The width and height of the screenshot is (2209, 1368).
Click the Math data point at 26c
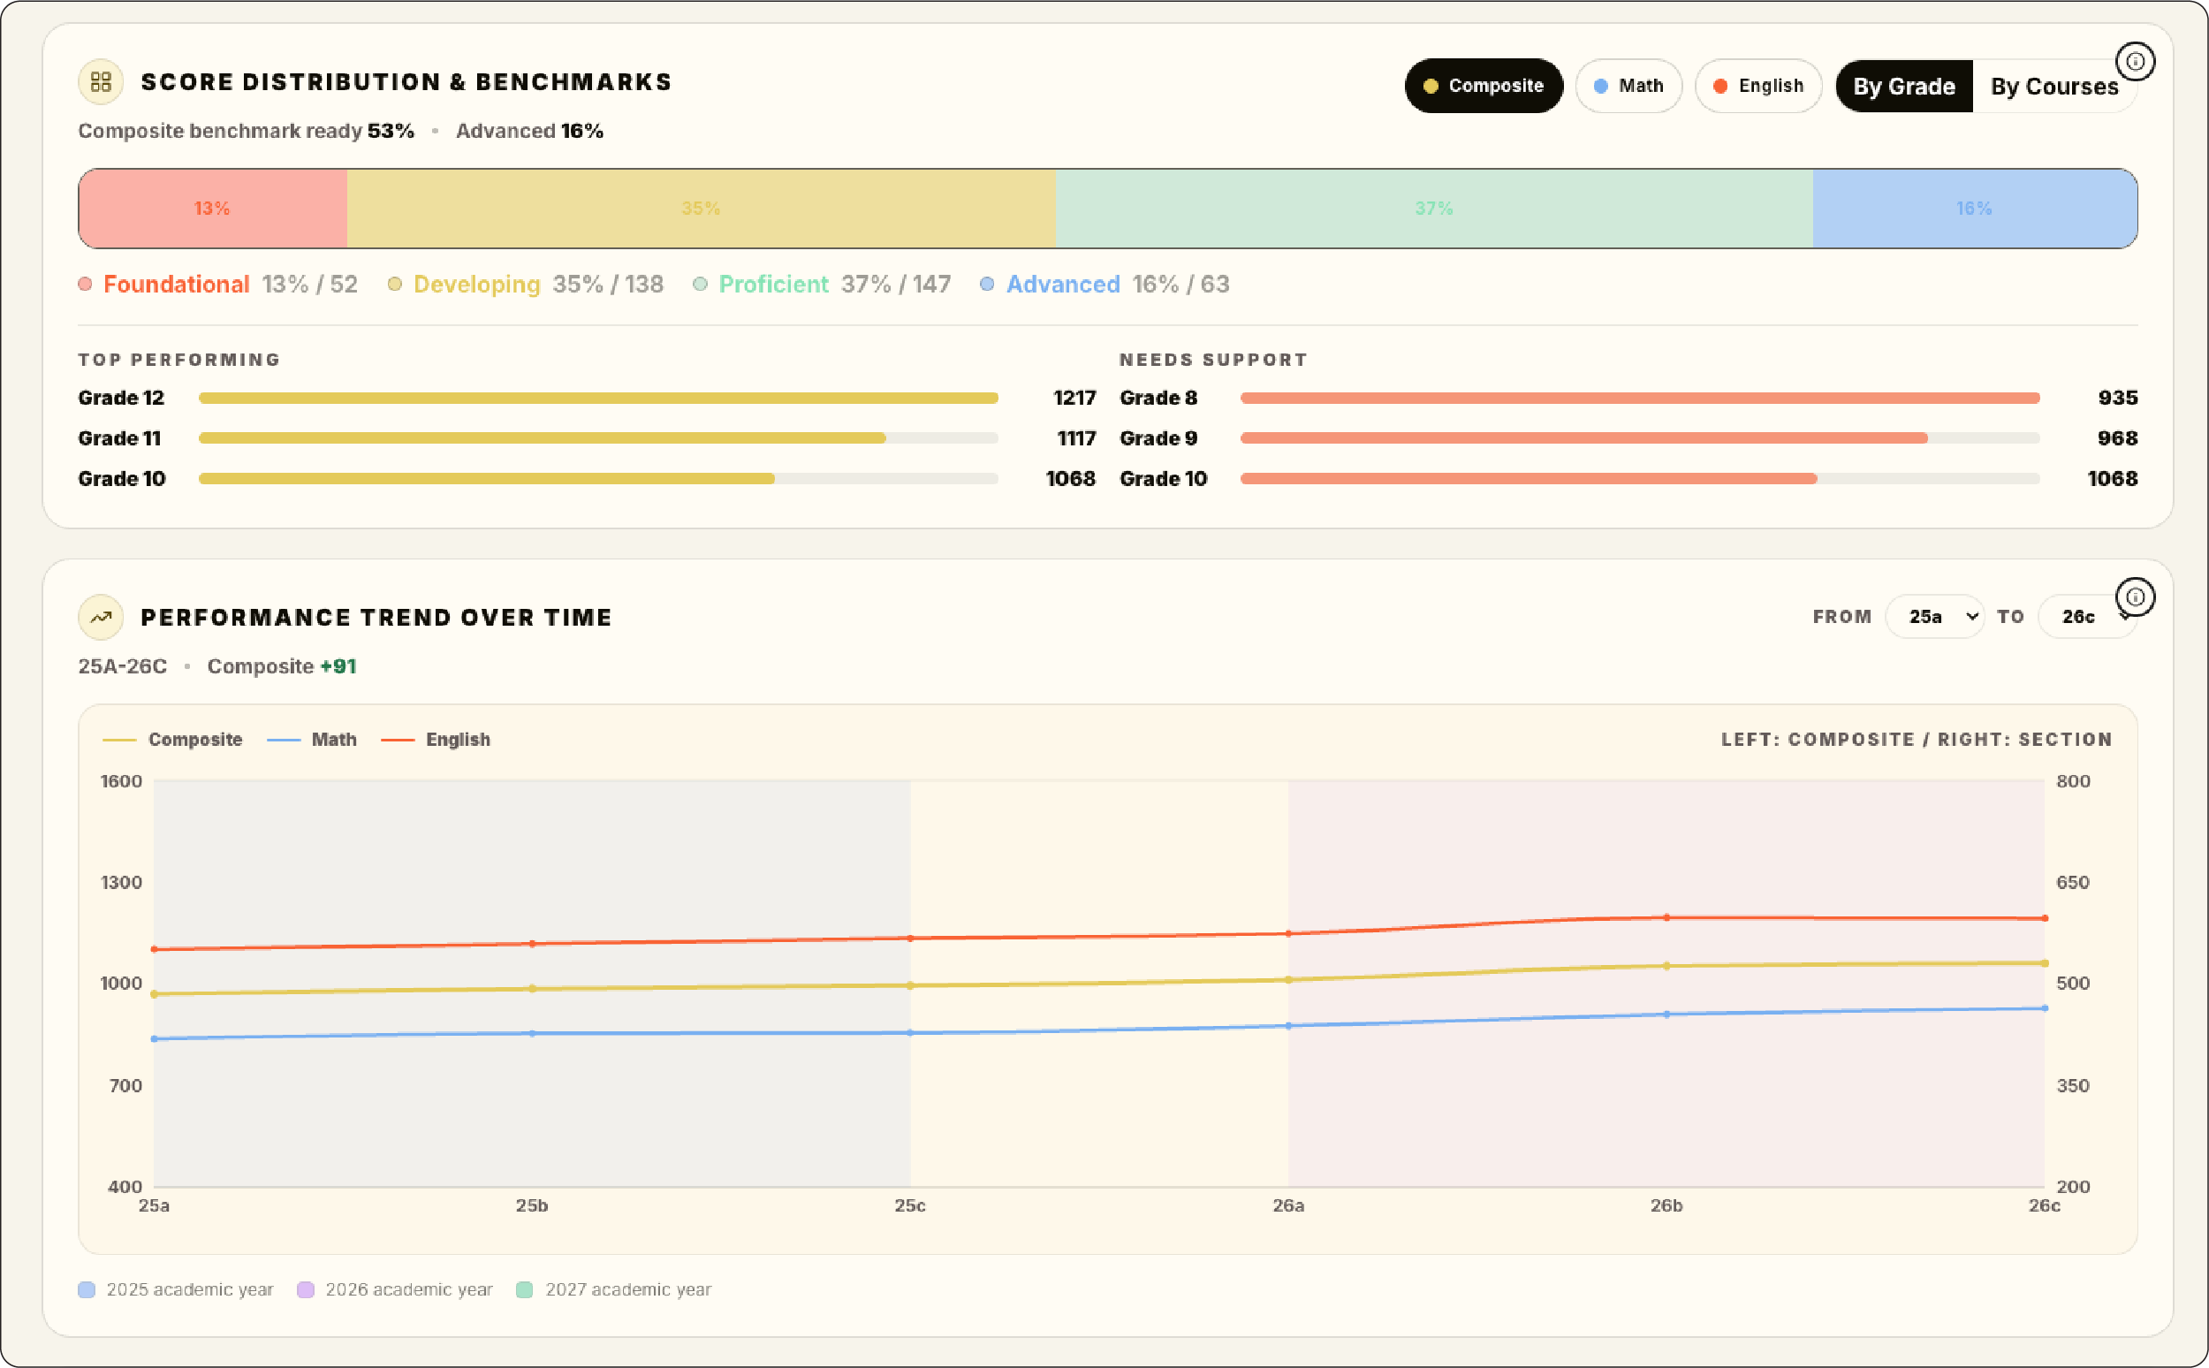[2045, 1008]
